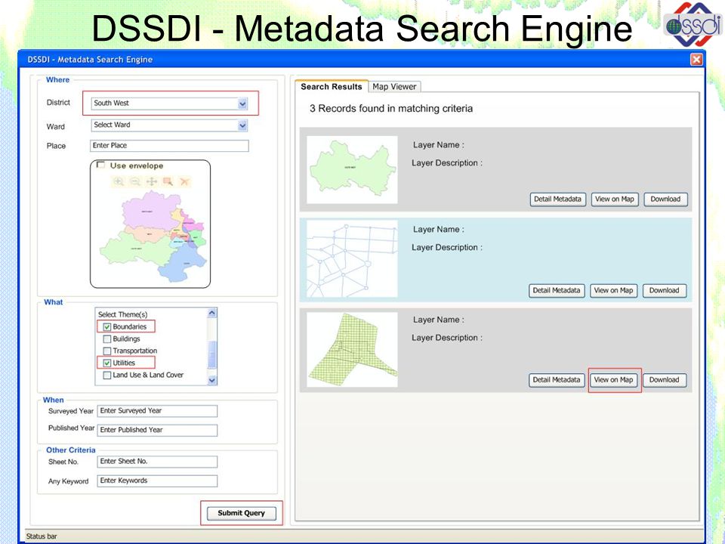Click the green grid result thumbnail

click(x=353, y=349)
